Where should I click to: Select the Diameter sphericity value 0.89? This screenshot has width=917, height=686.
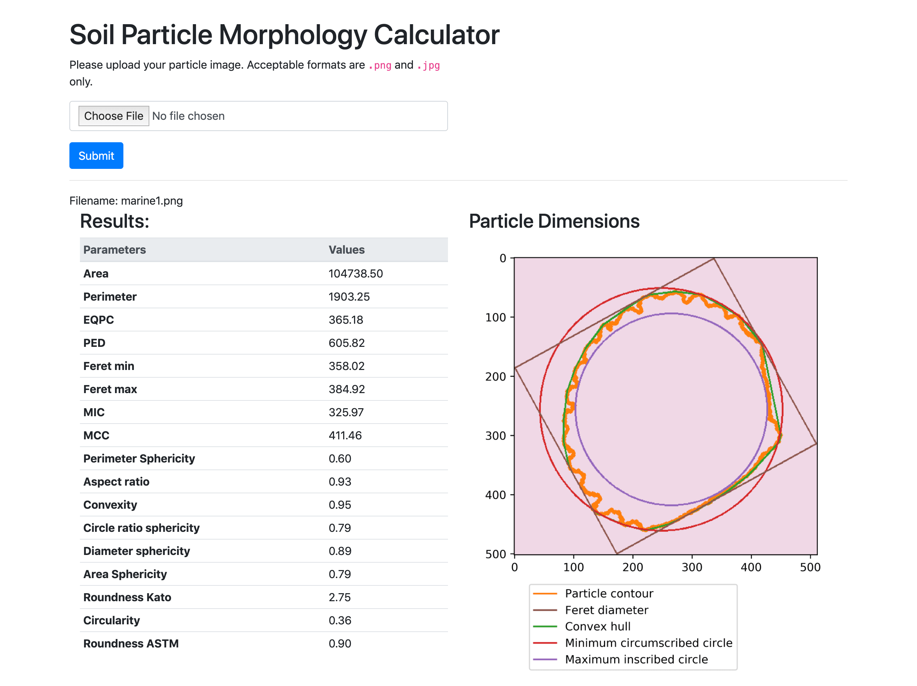[x=340, y=552]
